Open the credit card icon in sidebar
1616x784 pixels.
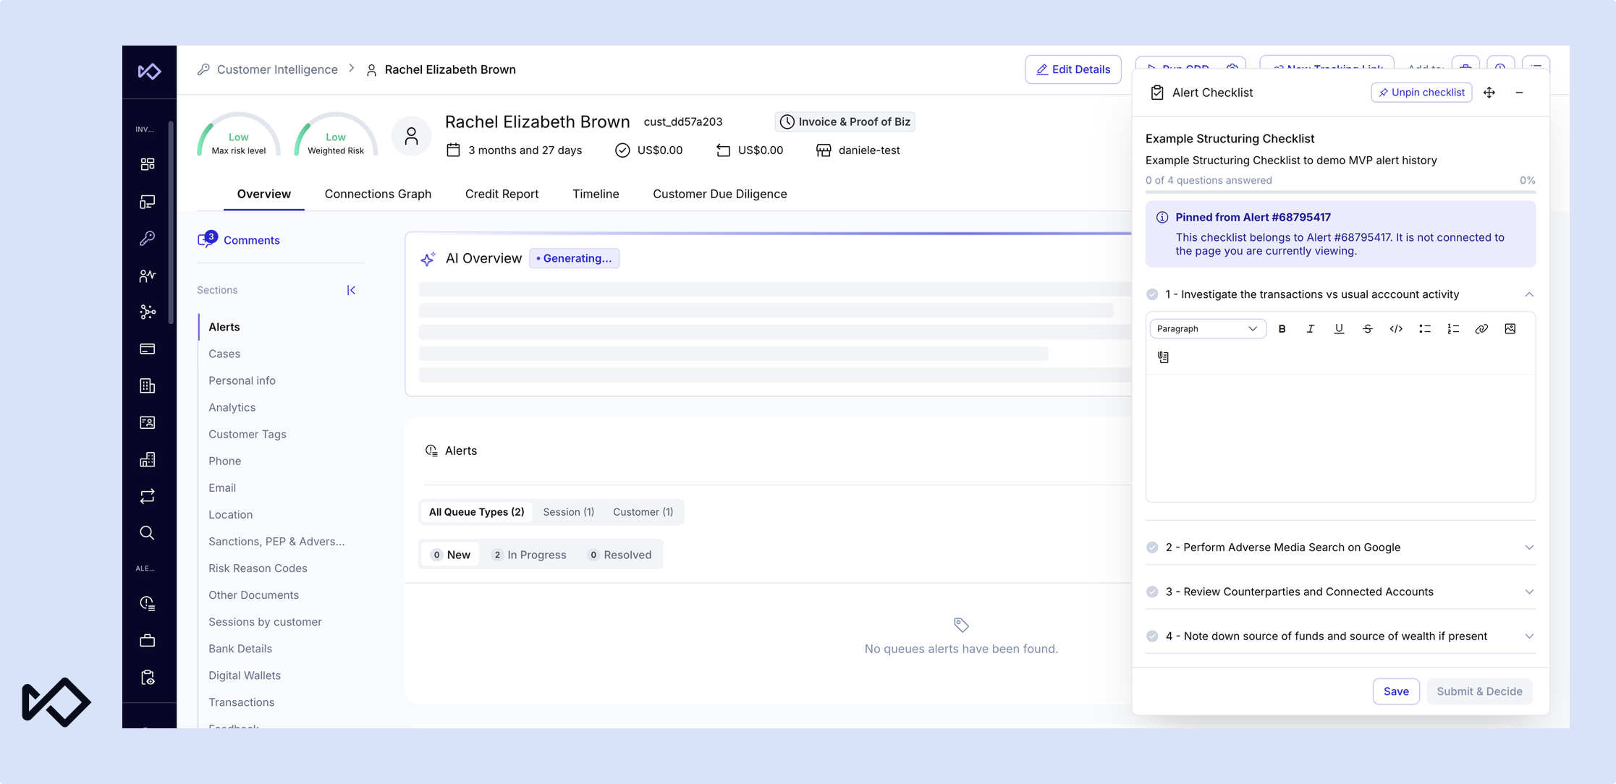tap(148, 349)
